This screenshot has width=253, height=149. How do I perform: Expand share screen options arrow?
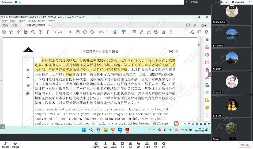(x=100, y=144)
